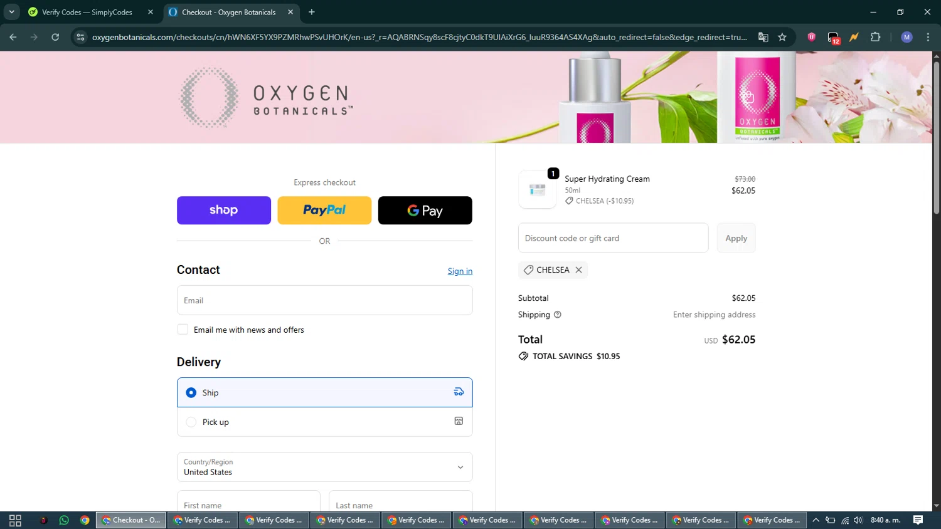Click the Discount code or gift card field

point(613,238)
